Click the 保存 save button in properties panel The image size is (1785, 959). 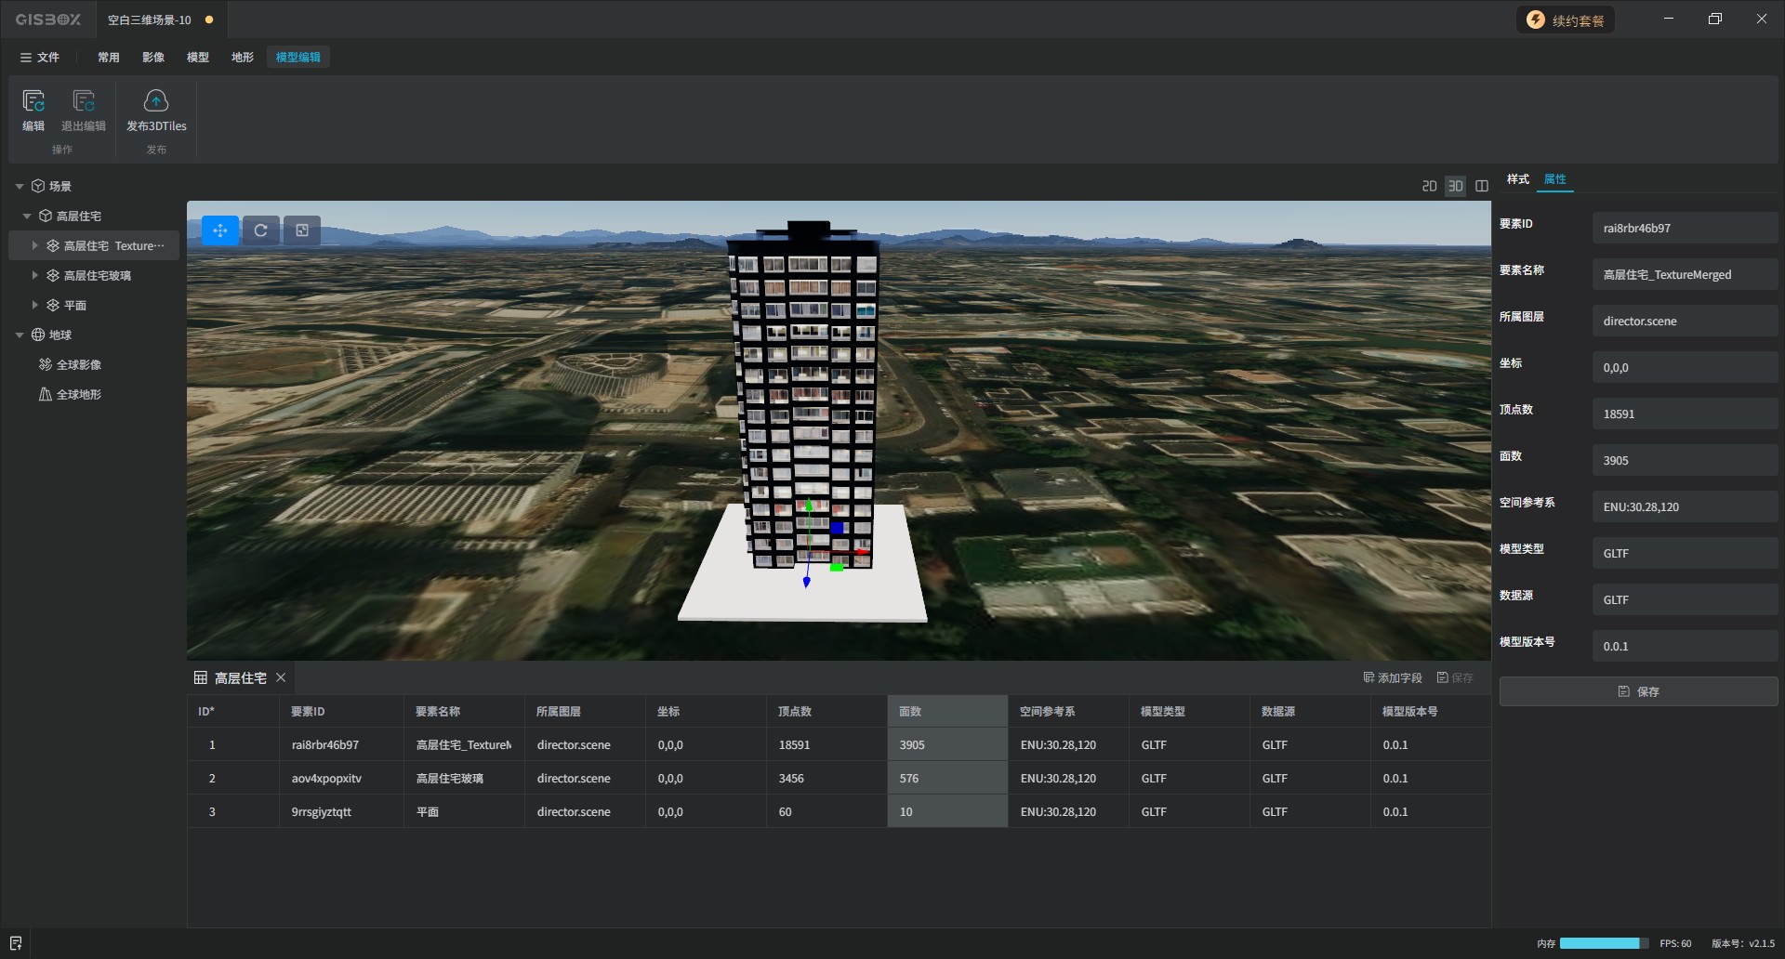point(1638,691)
